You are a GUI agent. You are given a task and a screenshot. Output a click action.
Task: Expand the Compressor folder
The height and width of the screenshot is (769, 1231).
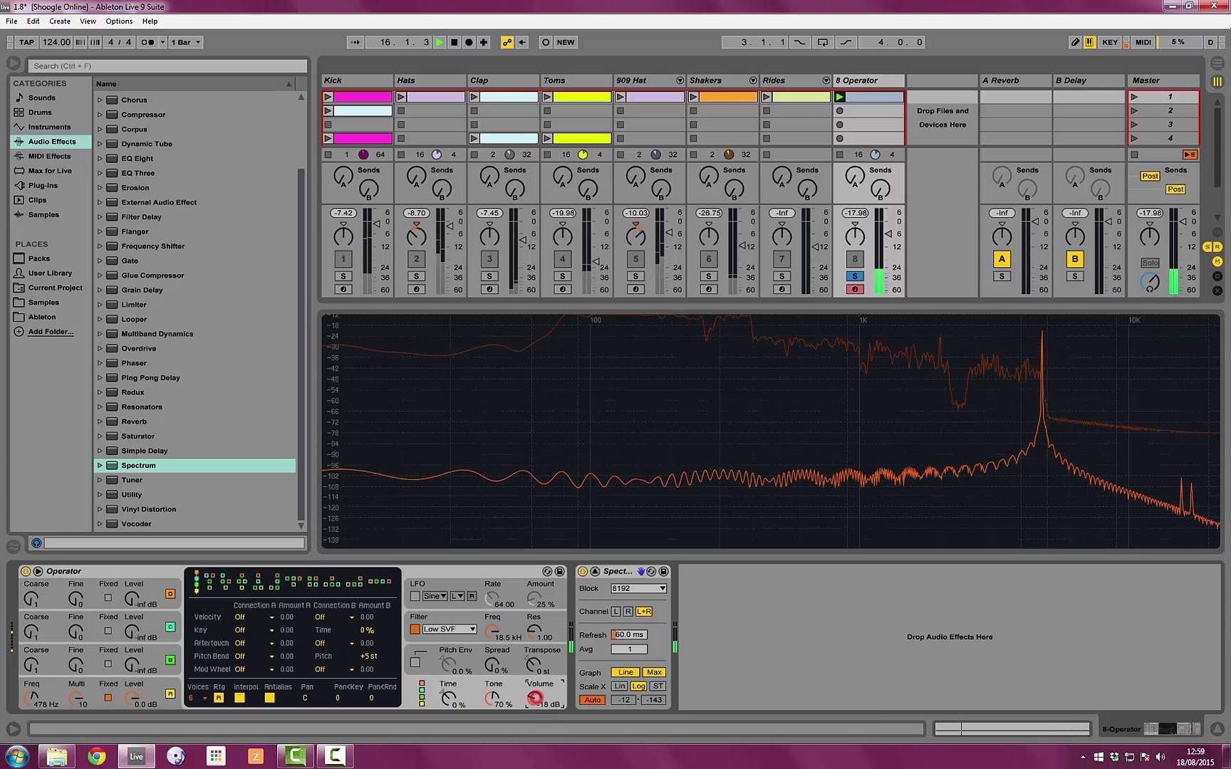[100, 115]
